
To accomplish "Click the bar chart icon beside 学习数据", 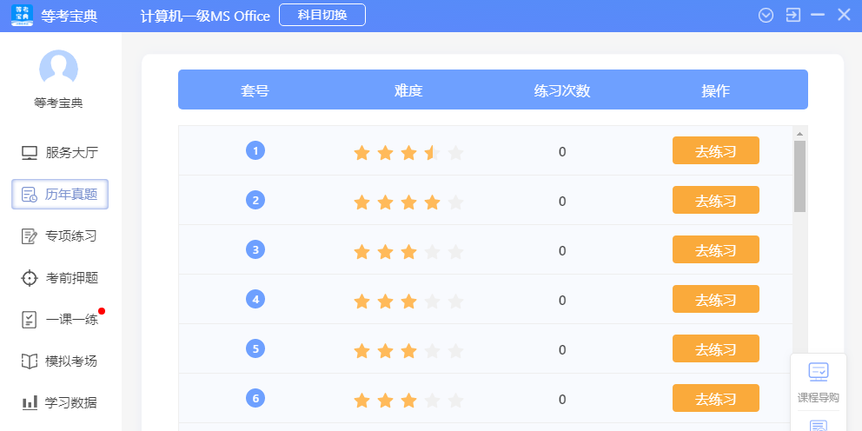I will pos(30,403).
